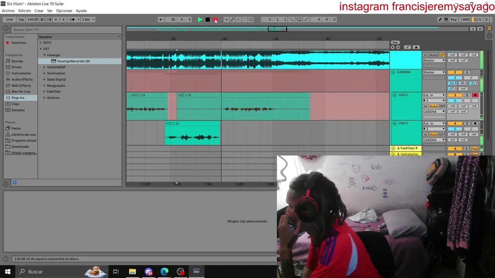Image resolution: width=495 pixels, height=278 pixels.
Task: Toggle the MIDI Arrangement Overdub plus button
Action: pos(227,19)
